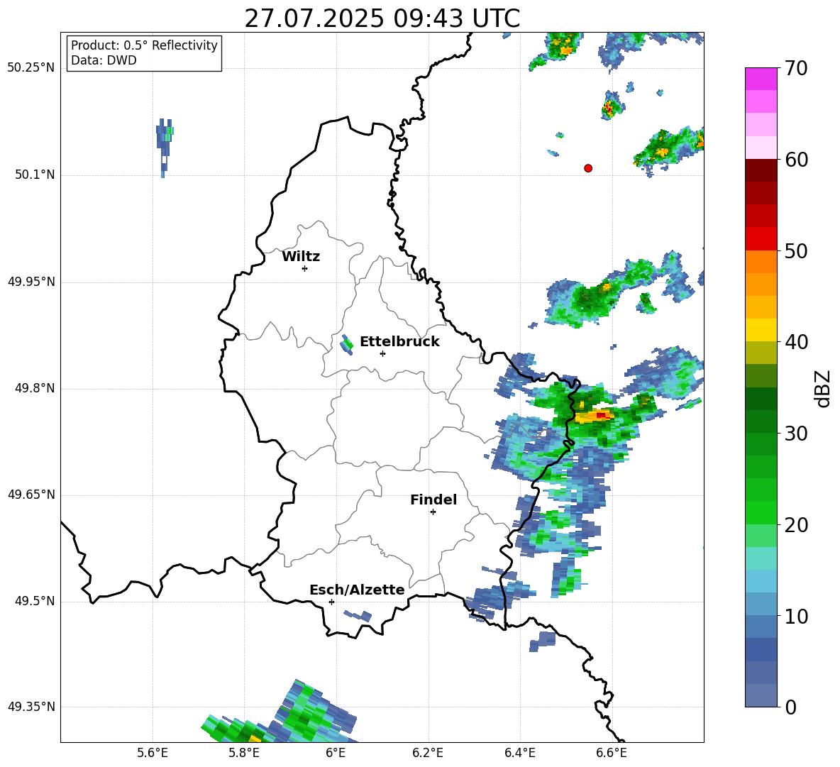Click the Esch/Alzette station cross marker

[331, 602]
